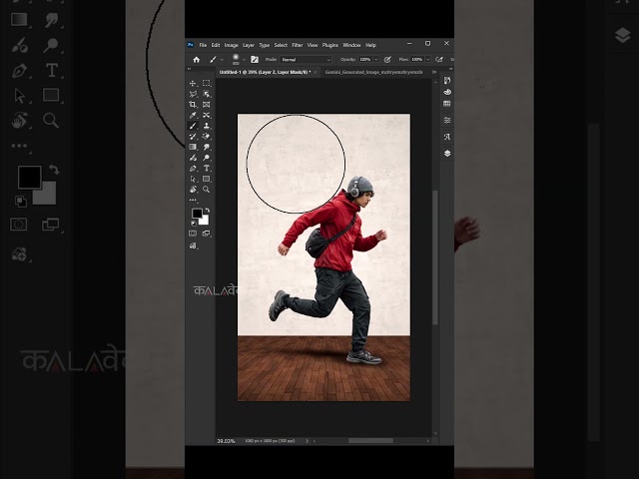Image resolution: width=639 pixels, height=479 pixels.
Task: Open the Tool Preset picker arrow
Action: 222,60
